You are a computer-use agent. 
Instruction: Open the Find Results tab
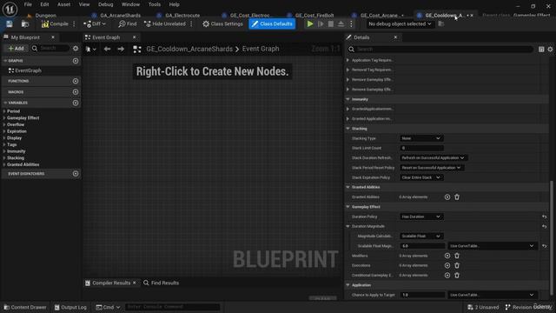pyautogui.click(x=162, y=283)
